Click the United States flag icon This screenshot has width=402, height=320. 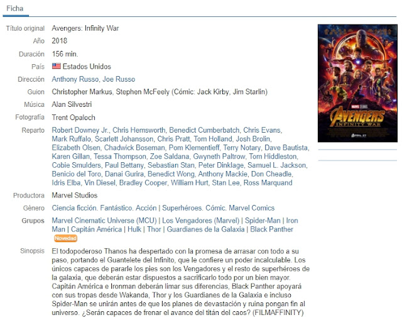click(57, 66)
